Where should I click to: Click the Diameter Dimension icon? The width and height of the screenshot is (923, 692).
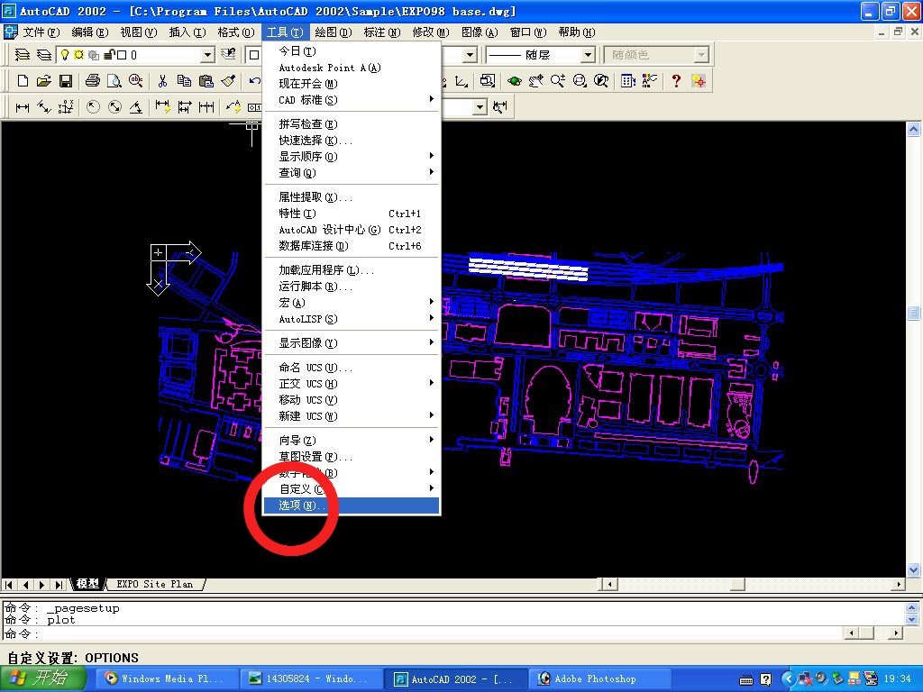pos(114,107)
